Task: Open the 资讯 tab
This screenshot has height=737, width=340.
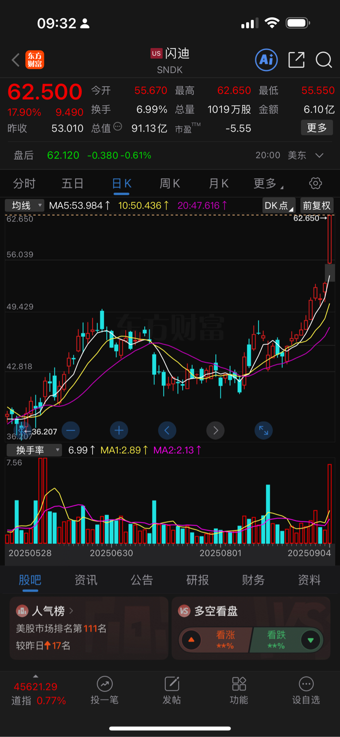Action: (x=86, y=580)
